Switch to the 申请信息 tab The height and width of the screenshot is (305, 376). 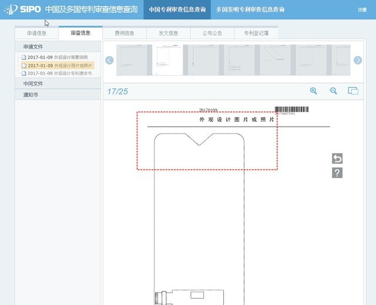(x=37, y=33)
